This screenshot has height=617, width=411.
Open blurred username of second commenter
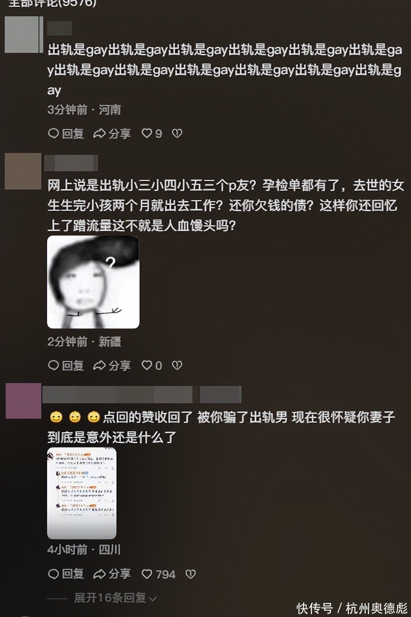pyautogui.click(x=71, y=163)
